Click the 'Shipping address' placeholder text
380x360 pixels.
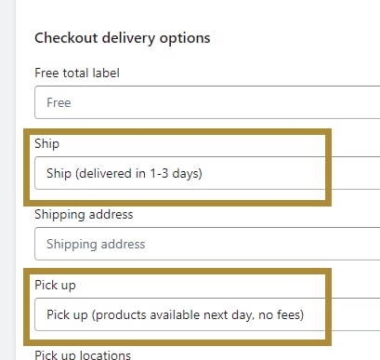point(96,244)
